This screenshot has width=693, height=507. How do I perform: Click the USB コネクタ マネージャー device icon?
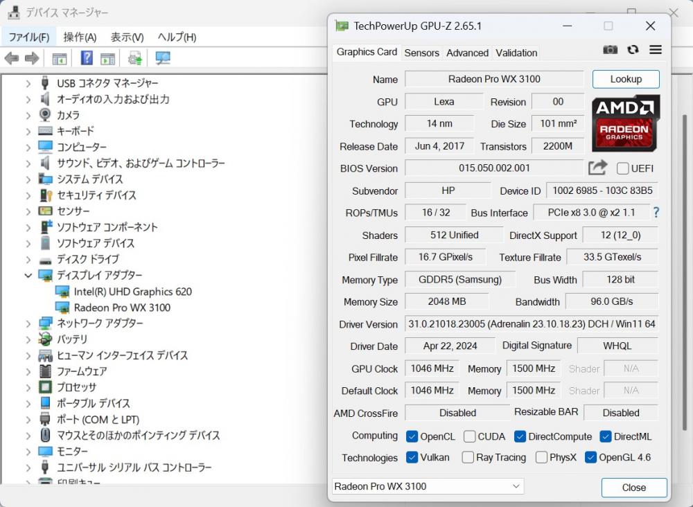[x=44, y=82]
